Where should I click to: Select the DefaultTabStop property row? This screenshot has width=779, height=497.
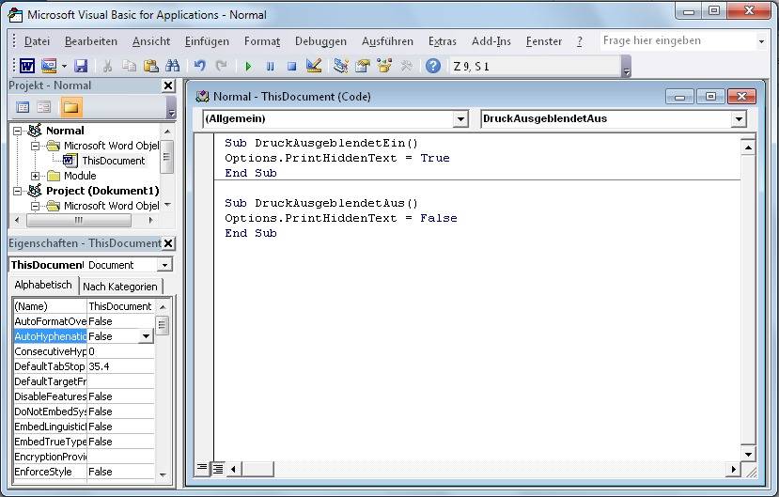point(84,366)
